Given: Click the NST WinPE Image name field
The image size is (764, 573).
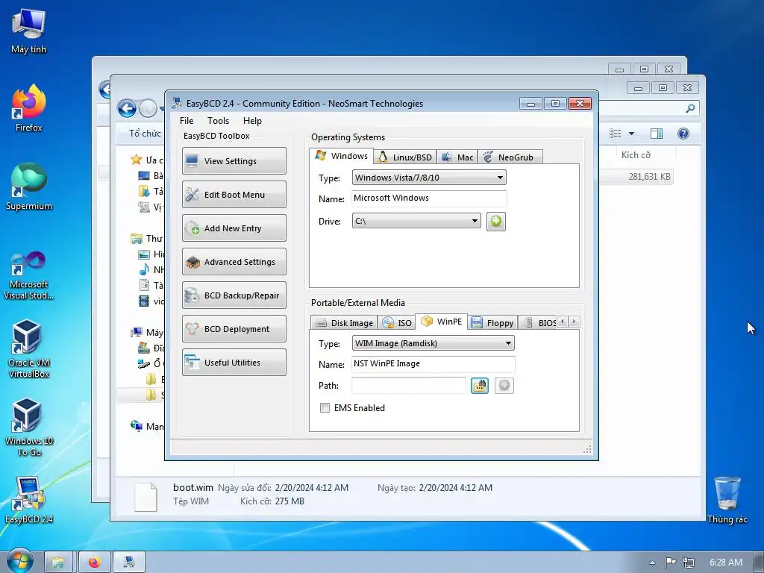Looking at the screenshot, I should pyautogui.click(x=433, y=364).
